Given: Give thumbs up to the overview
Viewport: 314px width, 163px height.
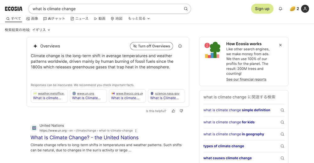Looking at the screenshot, I should pos(173,111).
